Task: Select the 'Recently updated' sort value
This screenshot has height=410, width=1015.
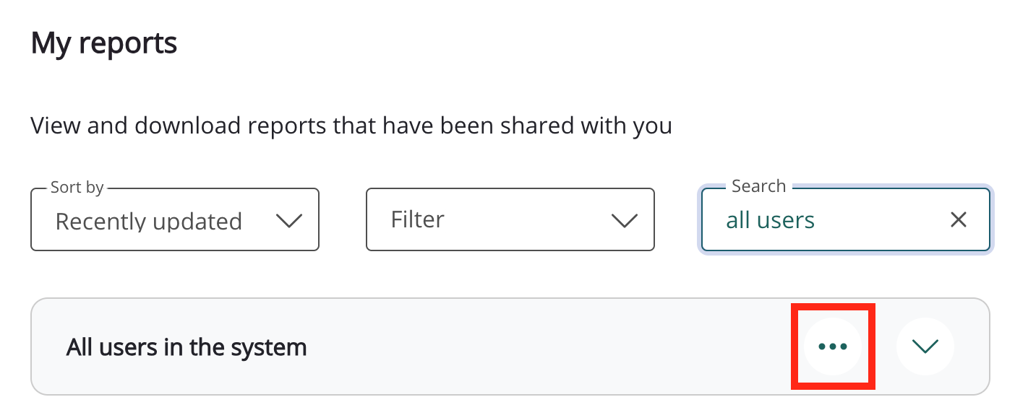Action: [148, 221]
